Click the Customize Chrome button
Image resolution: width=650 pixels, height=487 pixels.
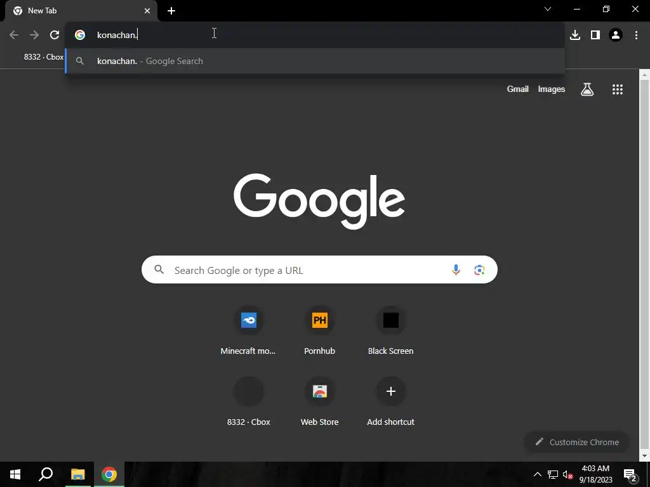[577, 442]
